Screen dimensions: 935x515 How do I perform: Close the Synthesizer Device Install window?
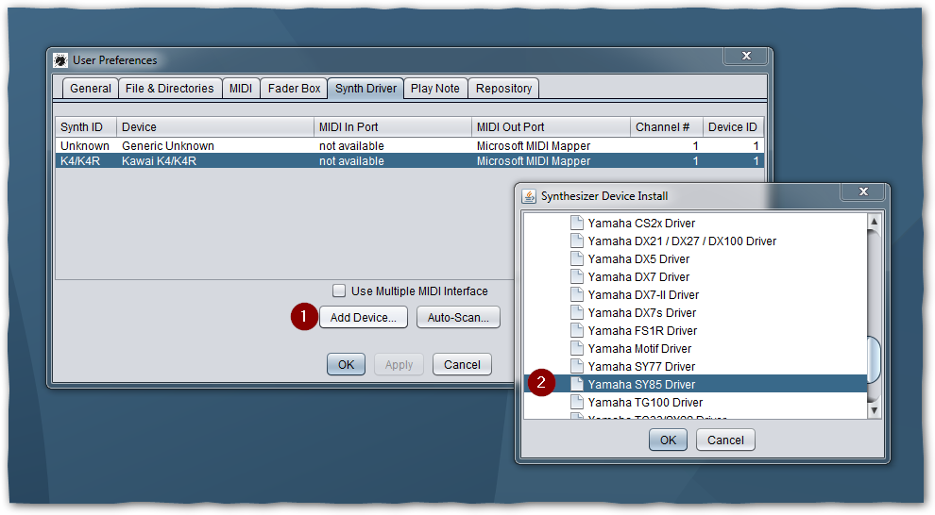tap(863, 191)
